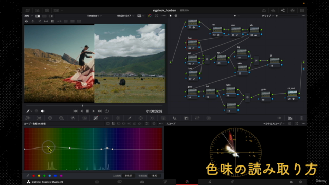Open the Qualifier eyedropper palette
Screen dimensions: 329x185
(x=130, y=118)
